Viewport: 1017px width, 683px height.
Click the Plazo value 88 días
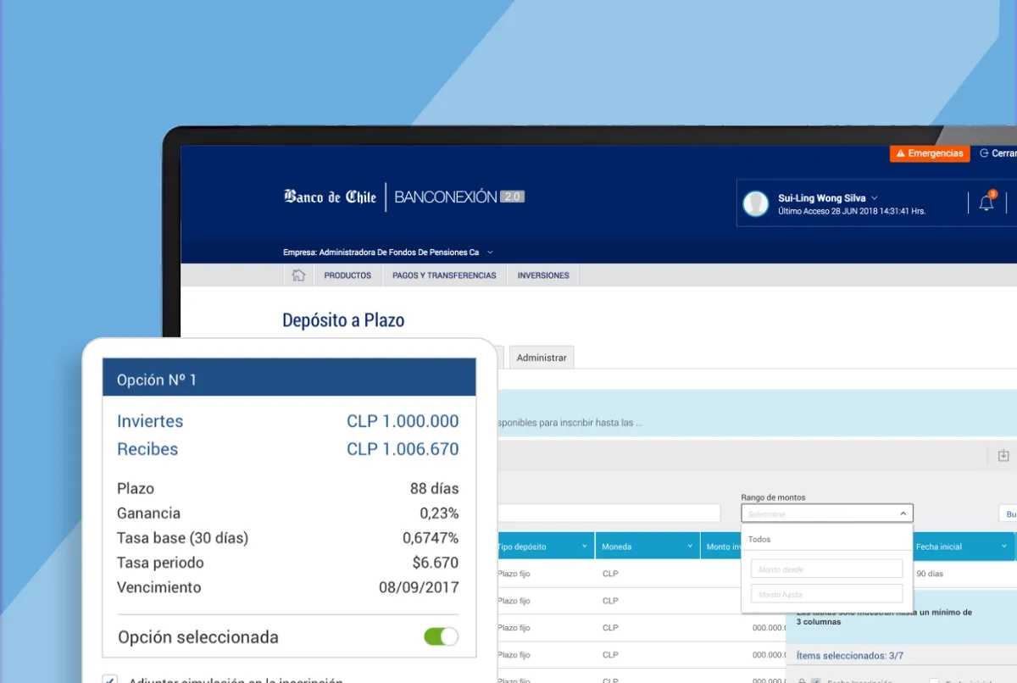click(435, 488)
